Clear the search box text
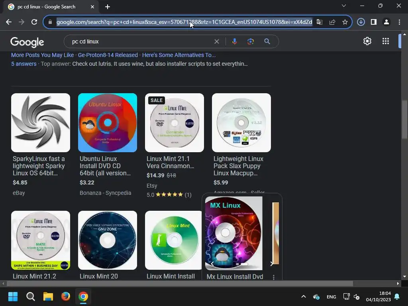 point(216,41)
